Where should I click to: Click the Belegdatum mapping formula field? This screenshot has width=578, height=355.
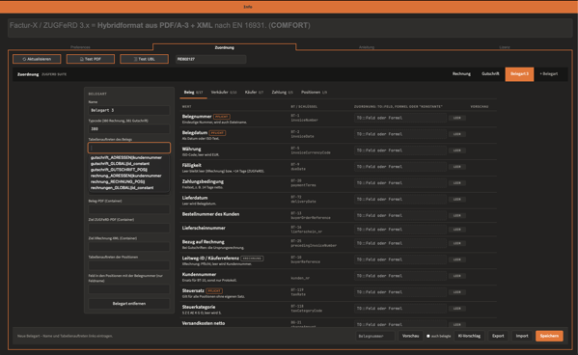(x=399, y=134)
